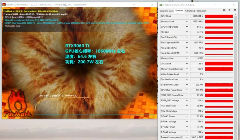Viewport: 240px width, 140px height.
Task: Click the GPU Load red history graph
Action: (219, 64)
